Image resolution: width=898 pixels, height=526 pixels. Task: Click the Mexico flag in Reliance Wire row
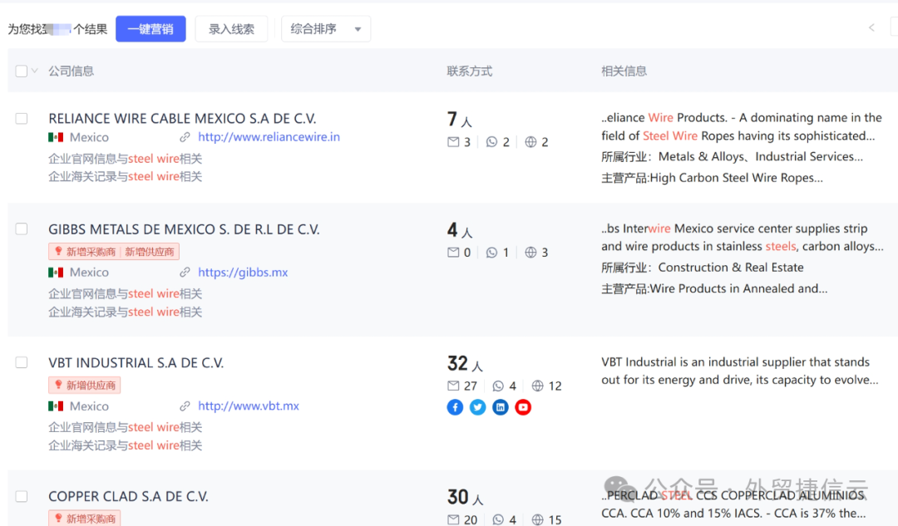pyautogui.click(x=56, y=137)
